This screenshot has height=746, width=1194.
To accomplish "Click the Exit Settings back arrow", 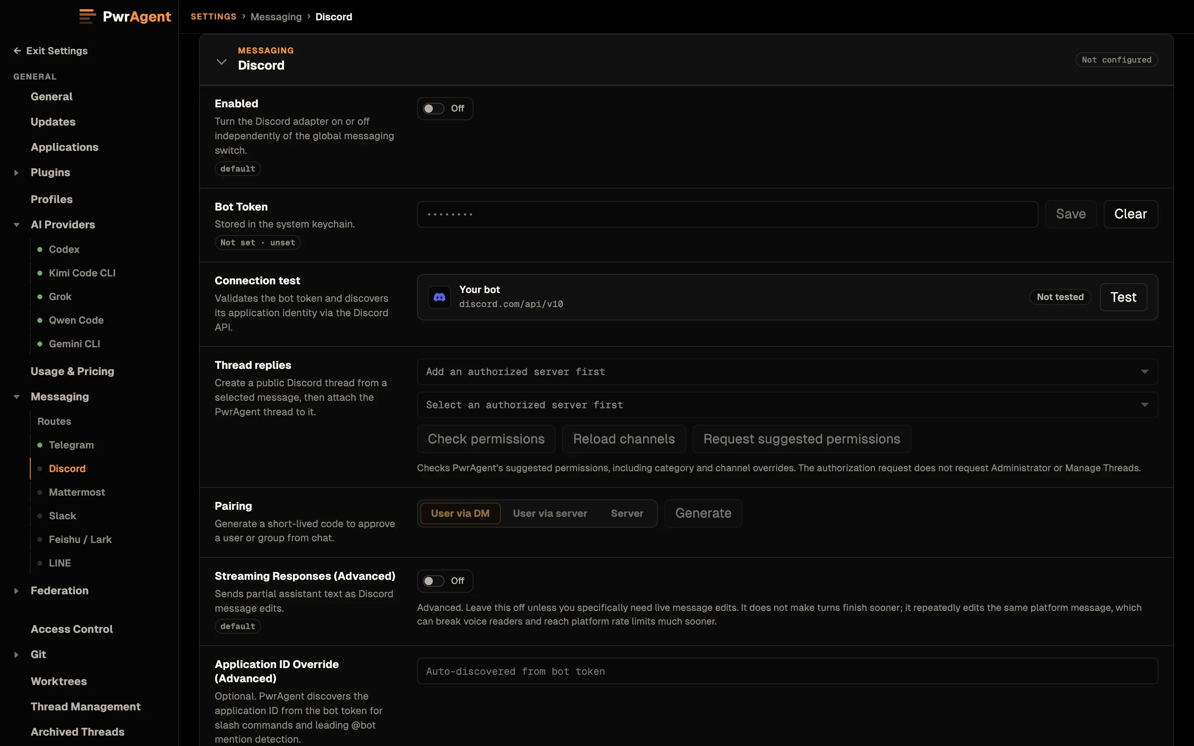I will pyautogui.click(x=17, y=51).
